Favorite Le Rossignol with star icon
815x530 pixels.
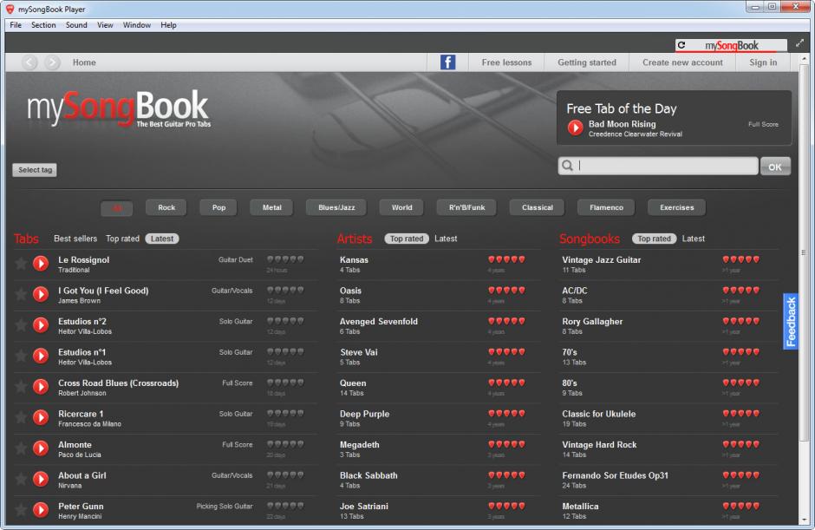point(21,263)
